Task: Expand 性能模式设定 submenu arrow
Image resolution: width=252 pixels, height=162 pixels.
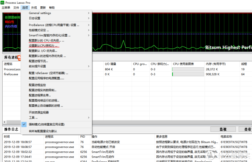Action: (x=89, y=30)
